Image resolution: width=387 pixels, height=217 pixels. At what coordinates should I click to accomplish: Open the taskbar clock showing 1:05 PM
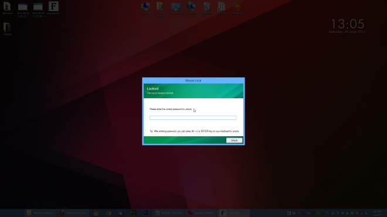click(x=377, y=213)
